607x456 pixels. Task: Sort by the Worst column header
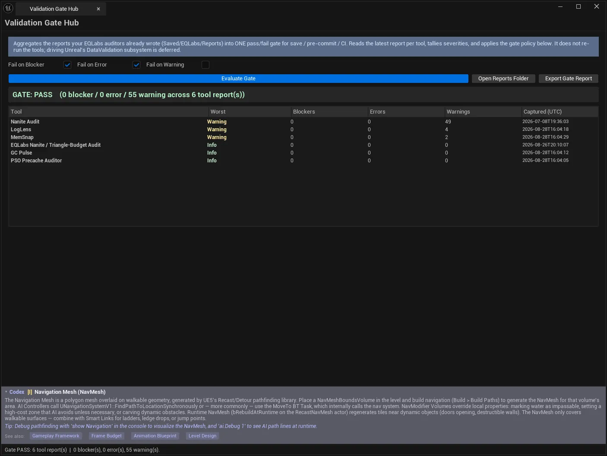click(250, 111)
